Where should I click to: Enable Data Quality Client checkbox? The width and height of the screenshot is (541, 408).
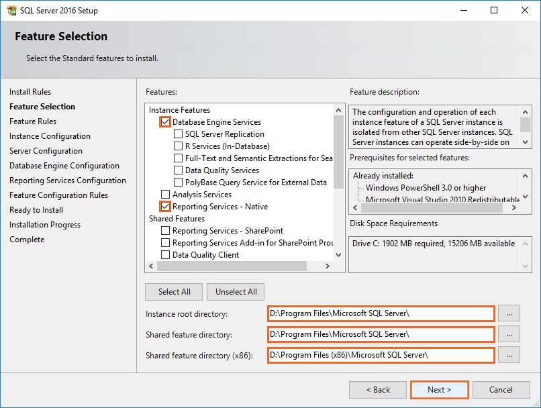coord(165,255)
